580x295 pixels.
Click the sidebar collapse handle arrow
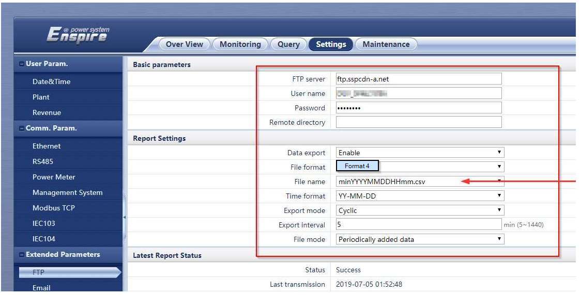[124, 217]
